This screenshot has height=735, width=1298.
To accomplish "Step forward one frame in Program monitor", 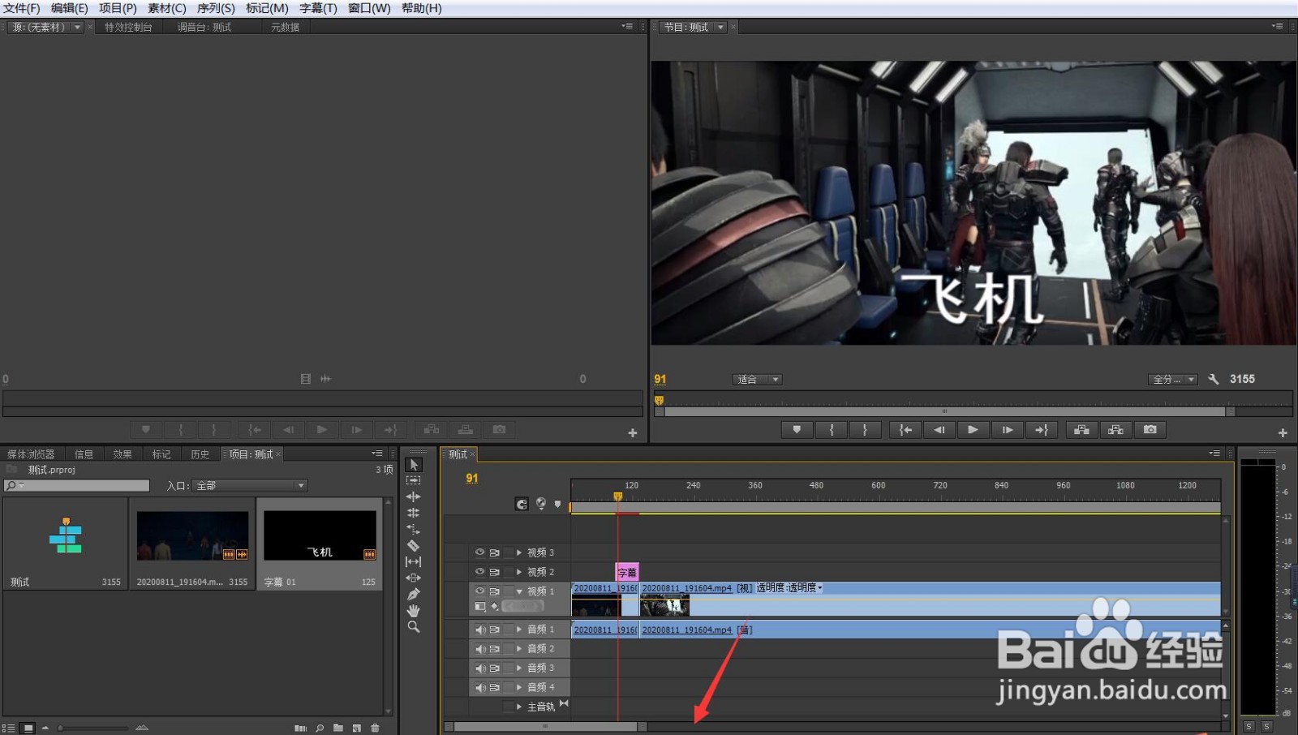I will (x=1008, y=430).
